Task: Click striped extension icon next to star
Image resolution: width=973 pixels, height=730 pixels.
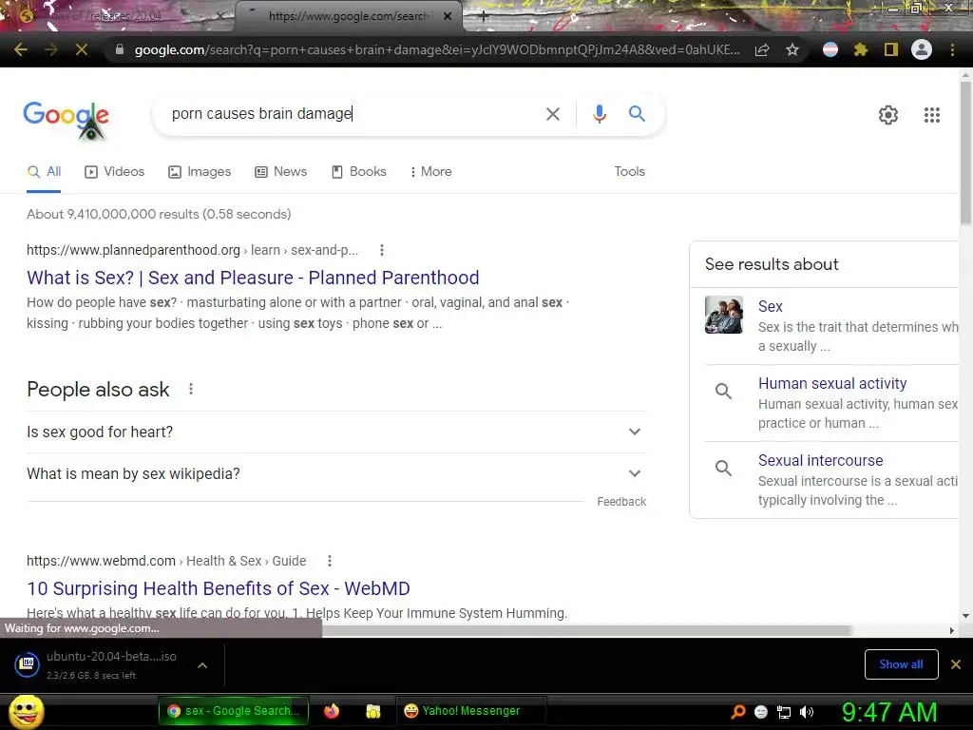Action: coord(830,49)
